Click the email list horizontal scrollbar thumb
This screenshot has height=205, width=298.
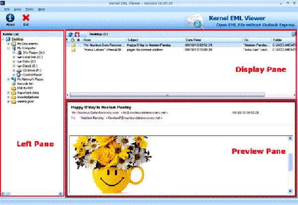point(167,95)
